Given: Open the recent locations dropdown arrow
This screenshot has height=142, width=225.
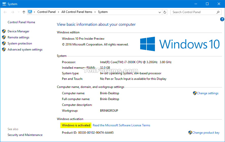Looking at the screenshot, I should click(19, 12).
